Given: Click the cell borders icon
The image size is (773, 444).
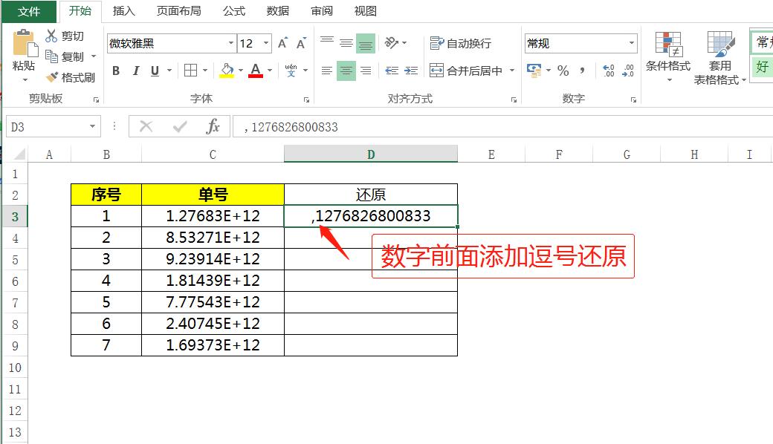Looking at the screenshot, I should pos(191,71).
